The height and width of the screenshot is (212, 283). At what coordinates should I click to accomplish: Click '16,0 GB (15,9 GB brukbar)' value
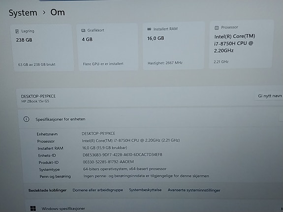[x=105, y=148]
